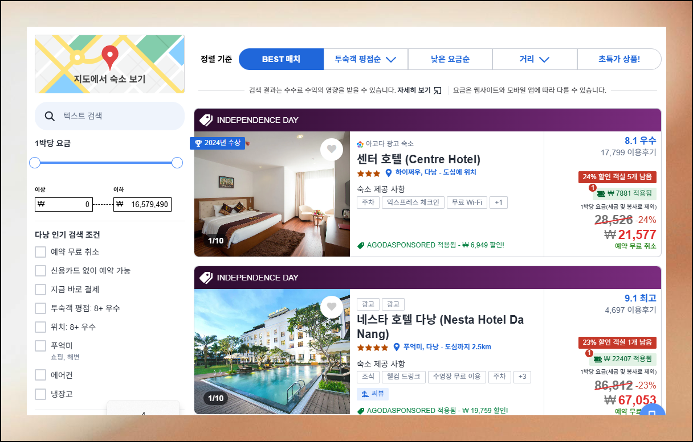693x442 pixels.
Task: Click 웰컴 드링크 amenity tag
Action: tap(403, 377)
